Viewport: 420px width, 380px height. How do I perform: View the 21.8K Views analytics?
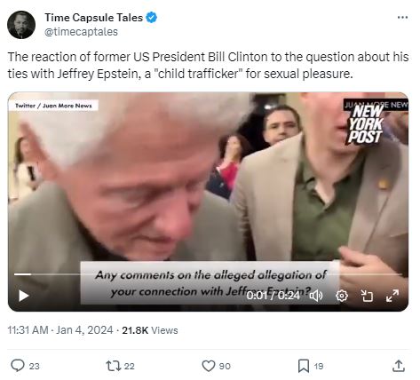tap(150, 330)
